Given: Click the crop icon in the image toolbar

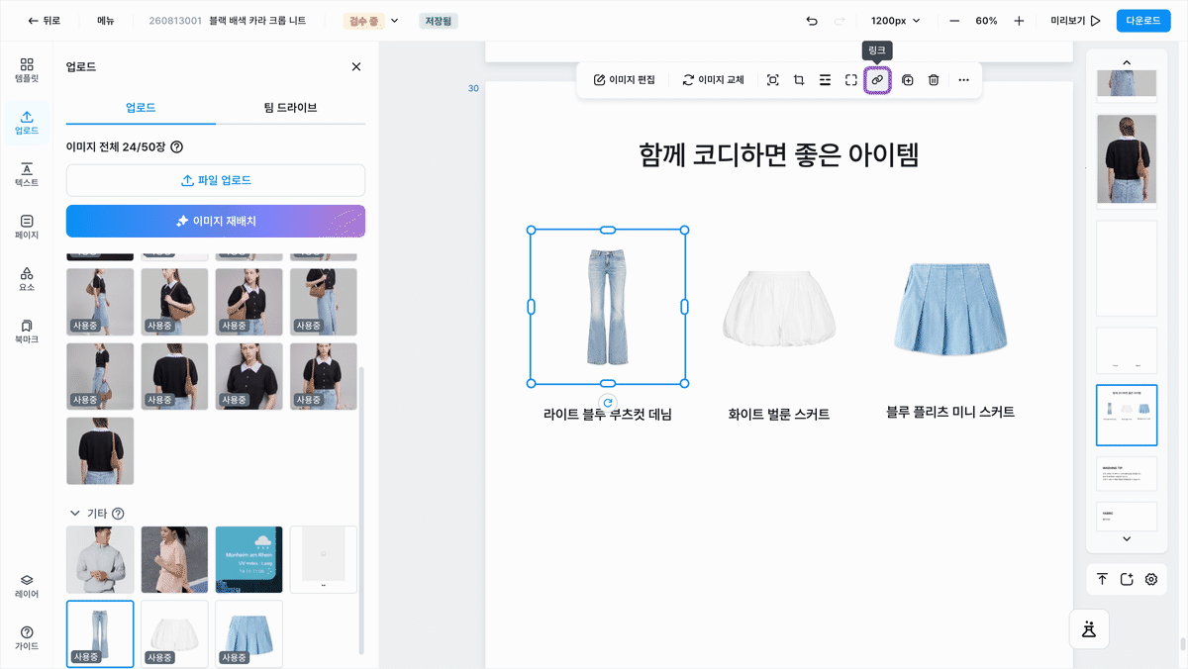Looking at the screenshot, I should 799,80.
